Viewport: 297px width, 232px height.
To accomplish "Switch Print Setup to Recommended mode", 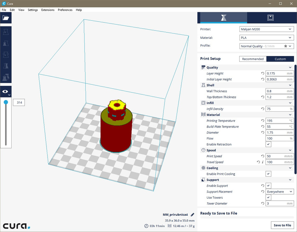I will (x=253, y=59).
